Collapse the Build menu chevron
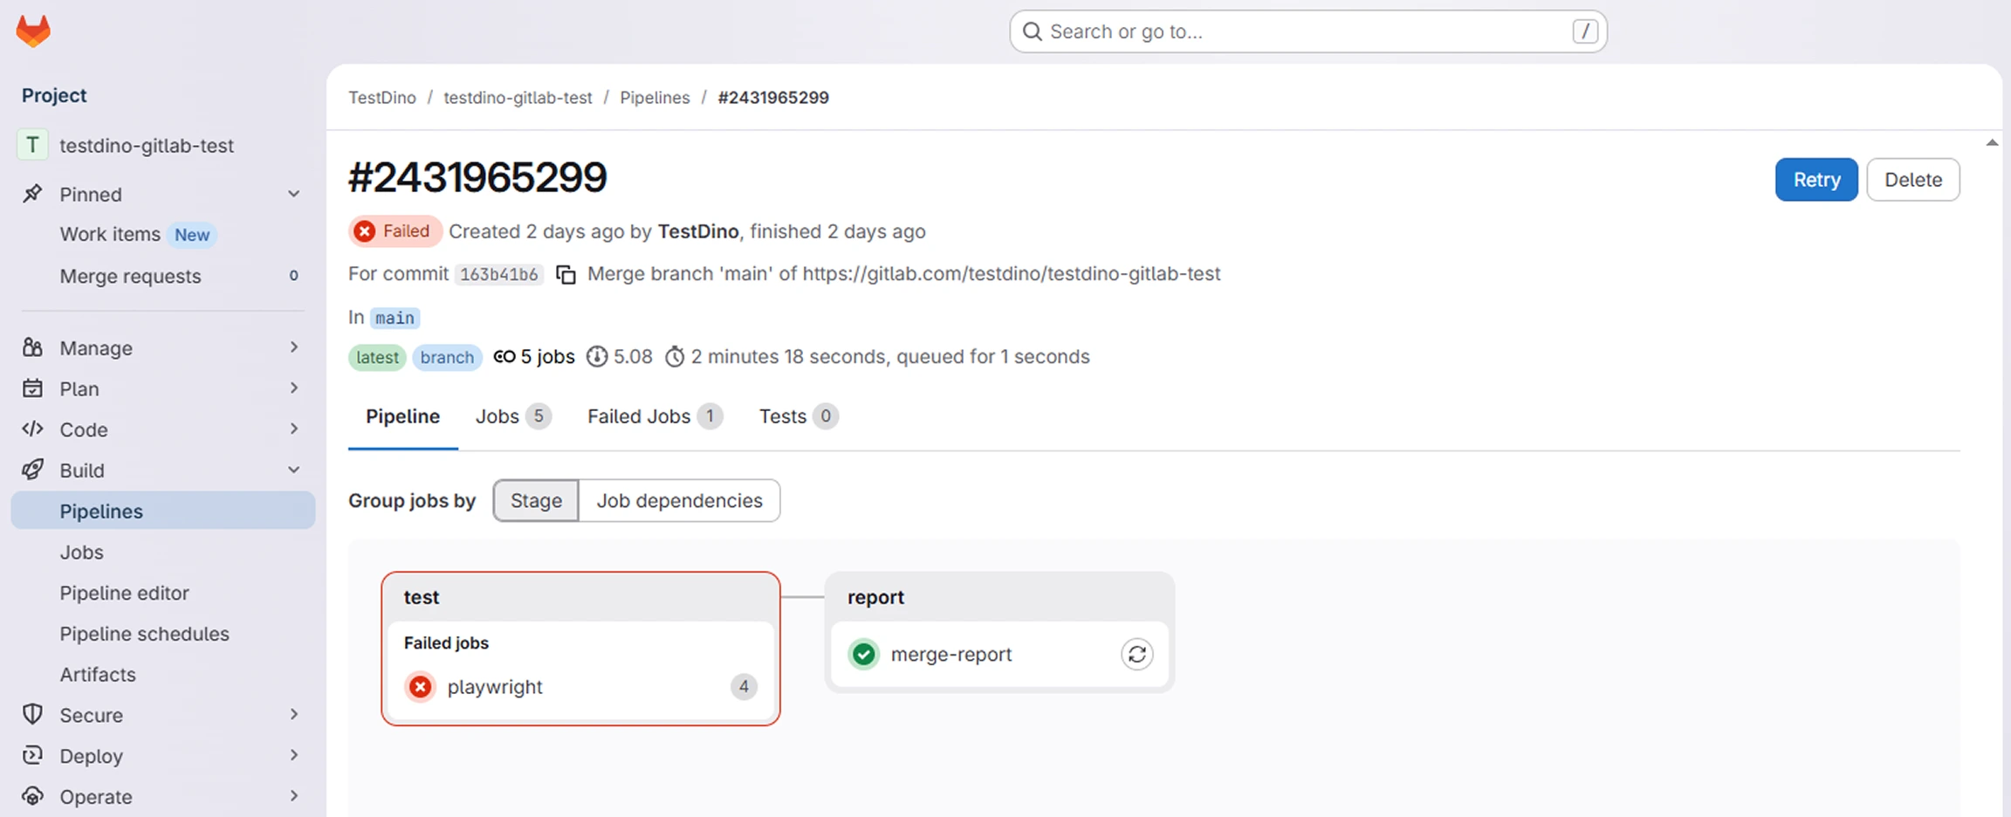The image size is (2011, 817). 294,470
